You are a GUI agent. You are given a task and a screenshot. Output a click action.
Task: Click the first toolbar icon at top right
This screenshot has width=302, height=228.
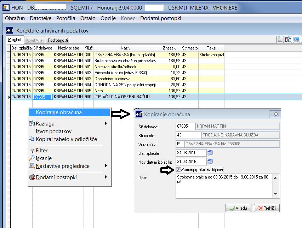click(280, 39)
